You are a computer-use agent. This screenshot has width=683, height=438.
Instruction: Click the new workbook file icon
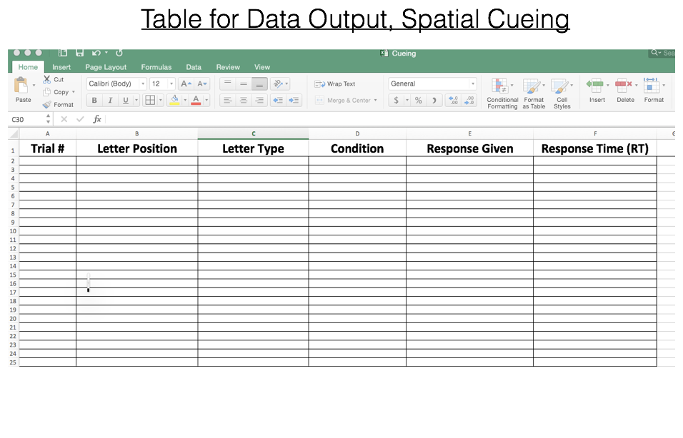point(63,53)
